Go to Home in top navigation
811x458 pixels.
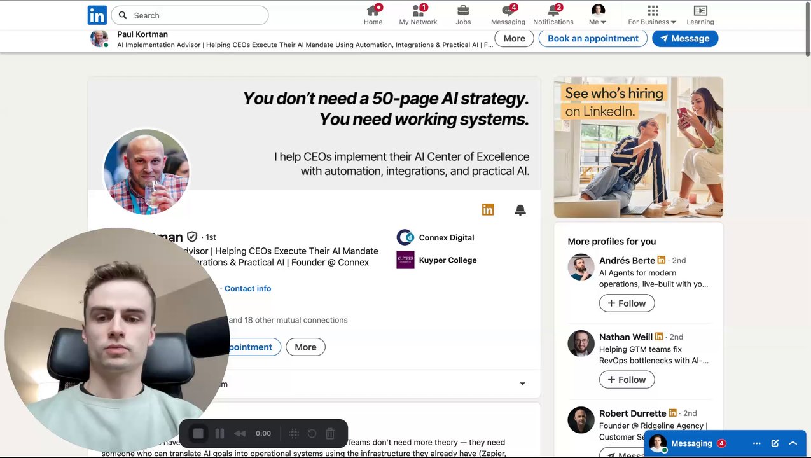pos(373,15)
